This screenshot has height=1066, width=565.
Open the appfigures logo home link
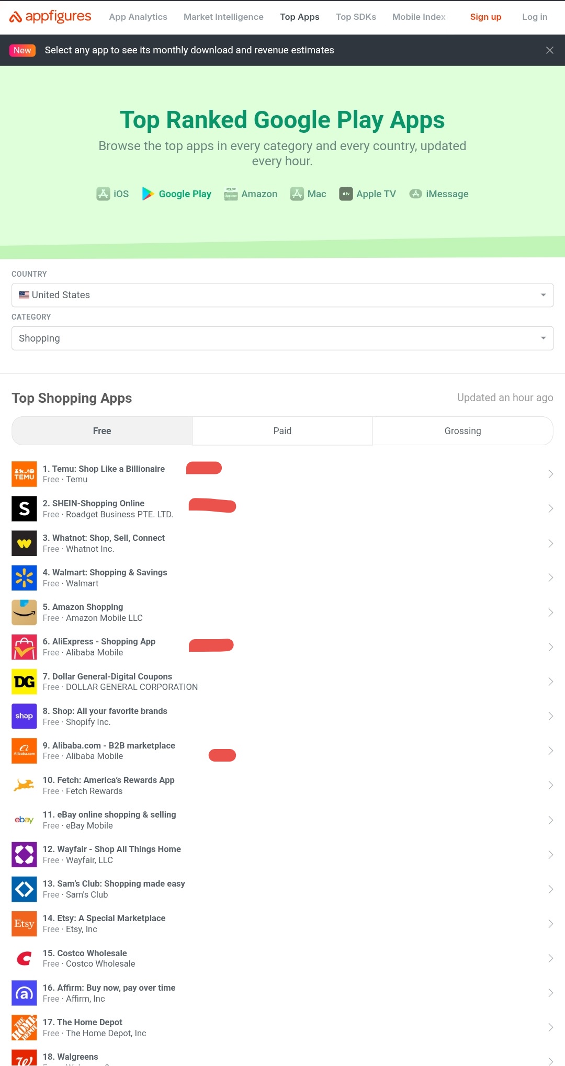[50, 17]
